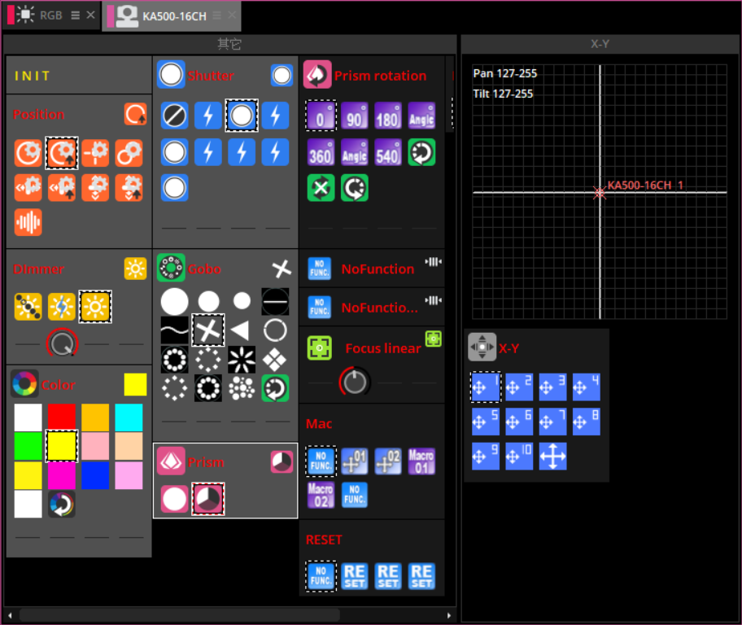Toggle the first RESET NoFunc option
The image size is (742, 625).
[x=321, y=576]
